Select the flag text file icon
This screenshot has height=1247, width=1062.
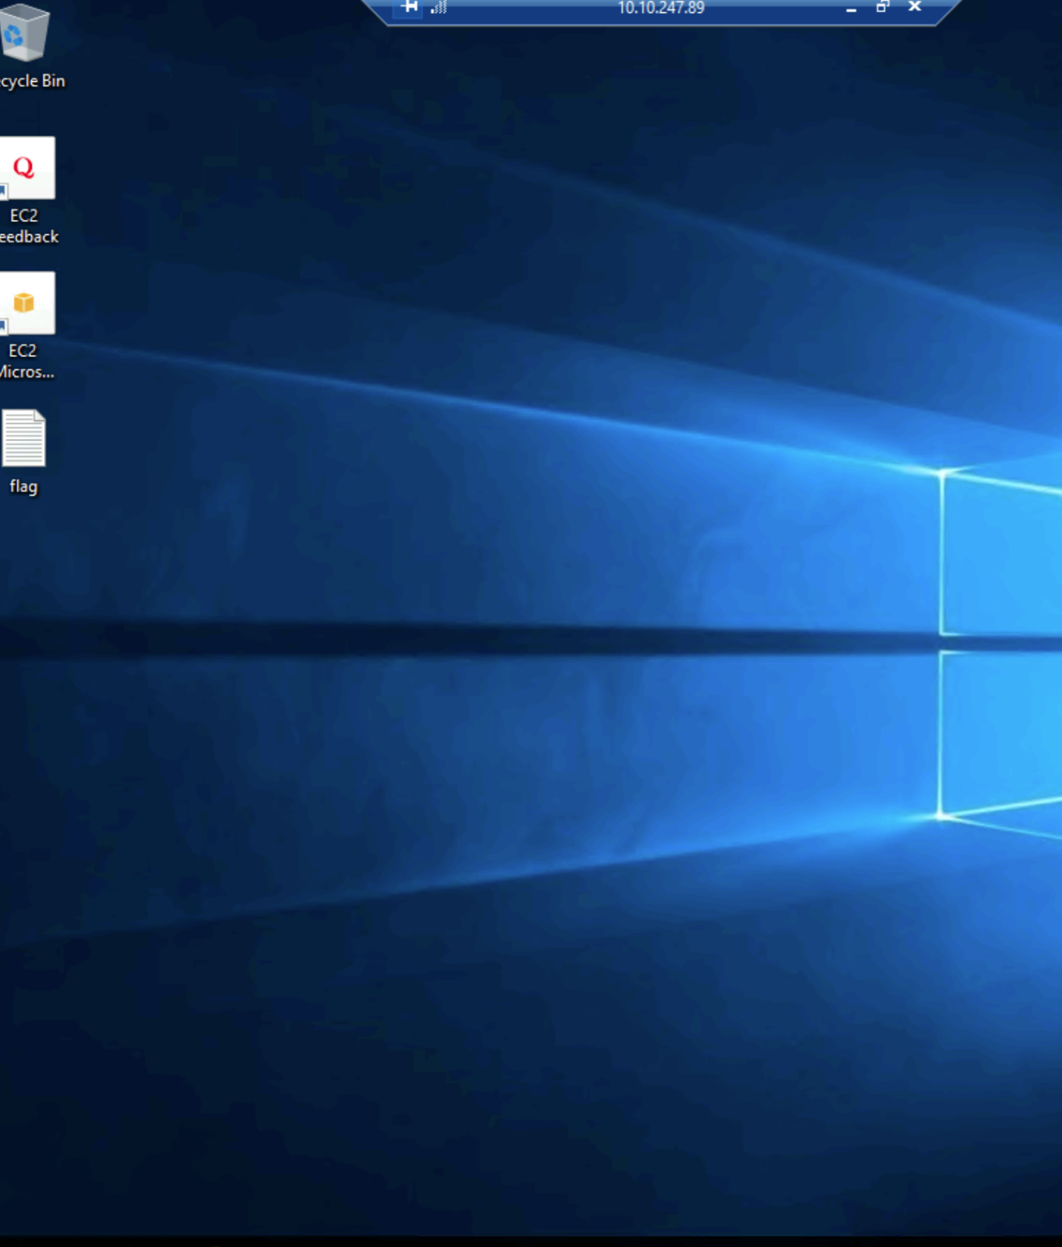pyautogui.click(x=23, y=438)
